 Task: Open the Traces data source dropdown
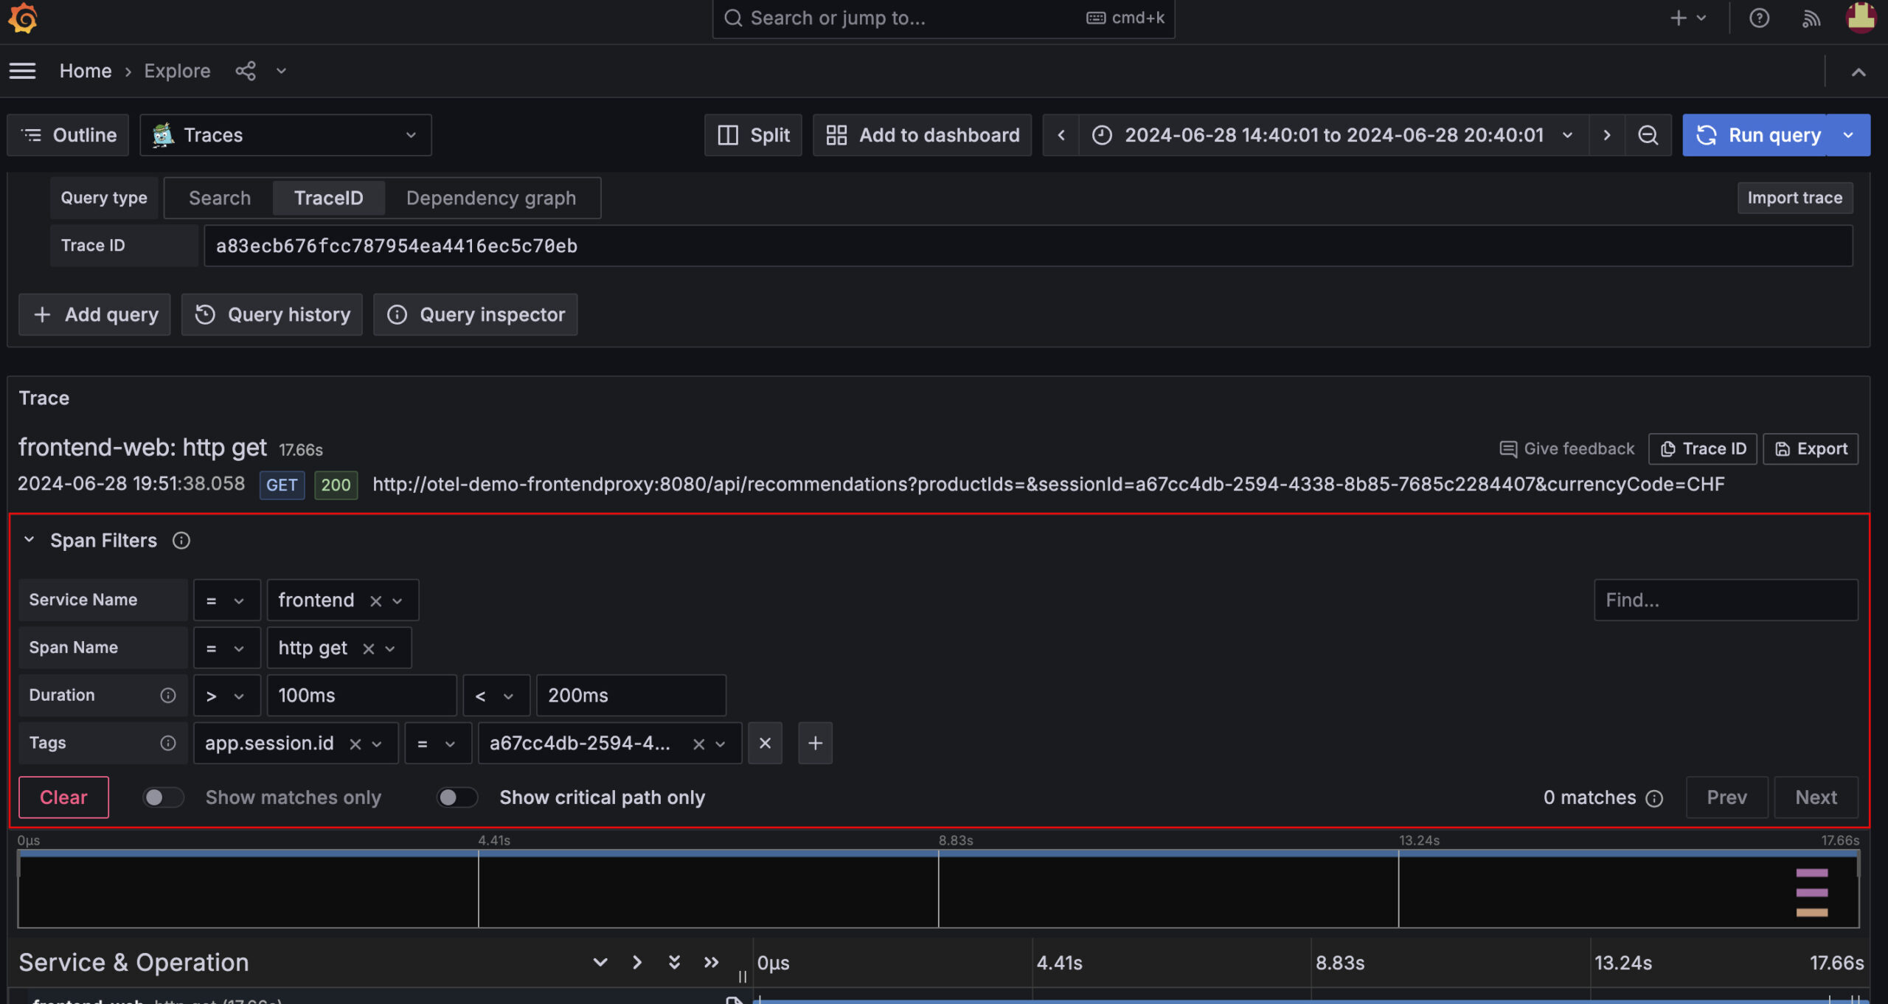pos(285,135)
